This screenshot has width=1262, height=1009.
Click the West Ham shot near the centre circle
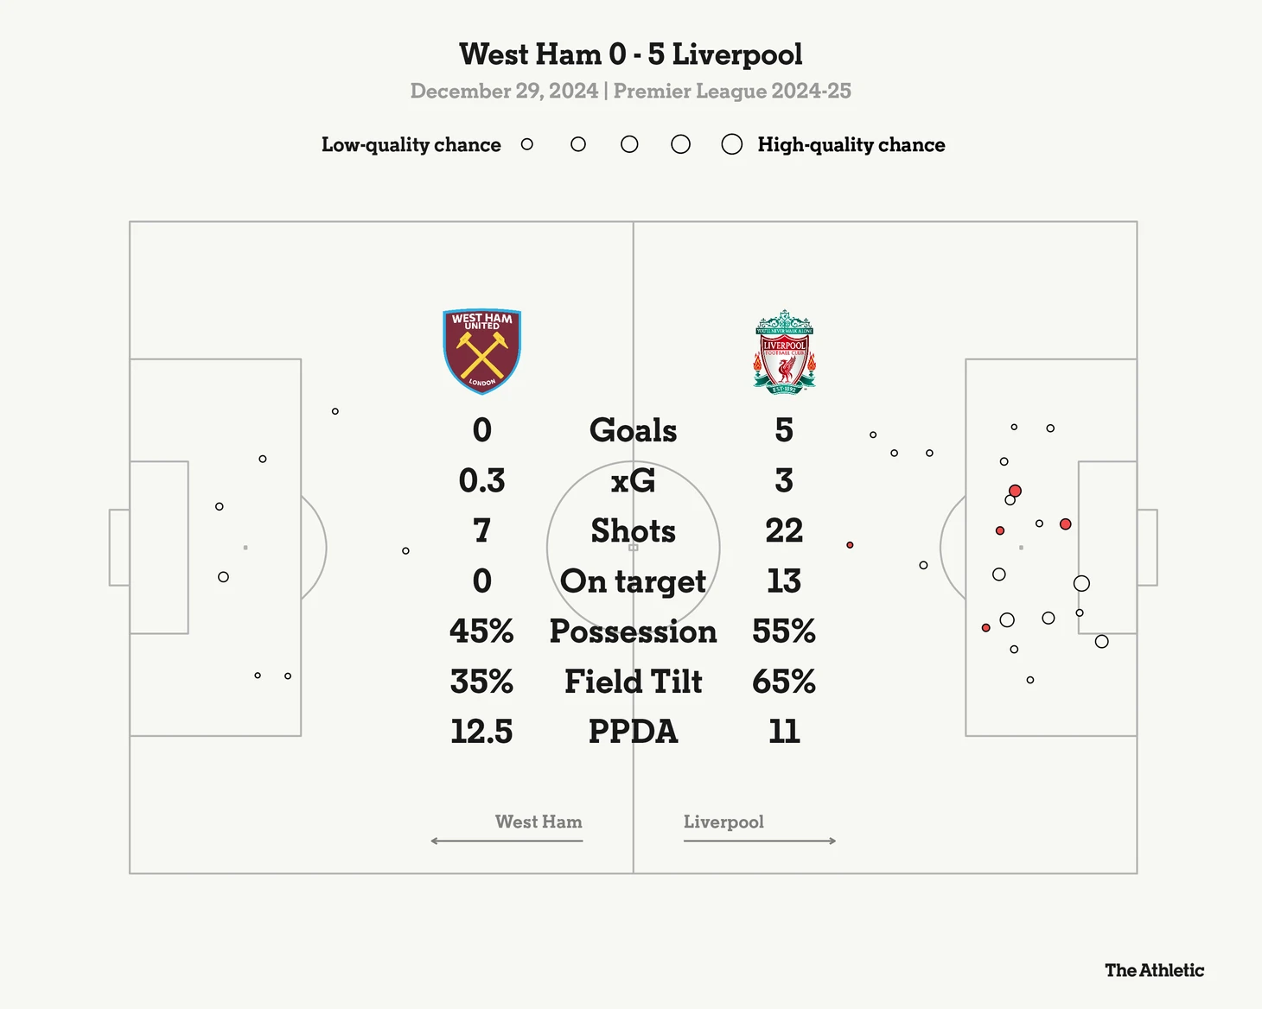pyautogui.click(x=405, y=550)
